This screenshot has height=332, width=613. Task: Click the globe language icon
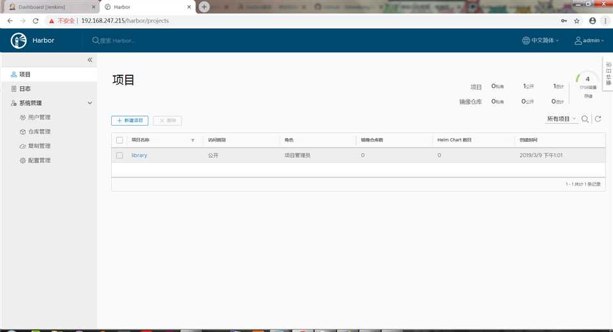coord(526,40)
